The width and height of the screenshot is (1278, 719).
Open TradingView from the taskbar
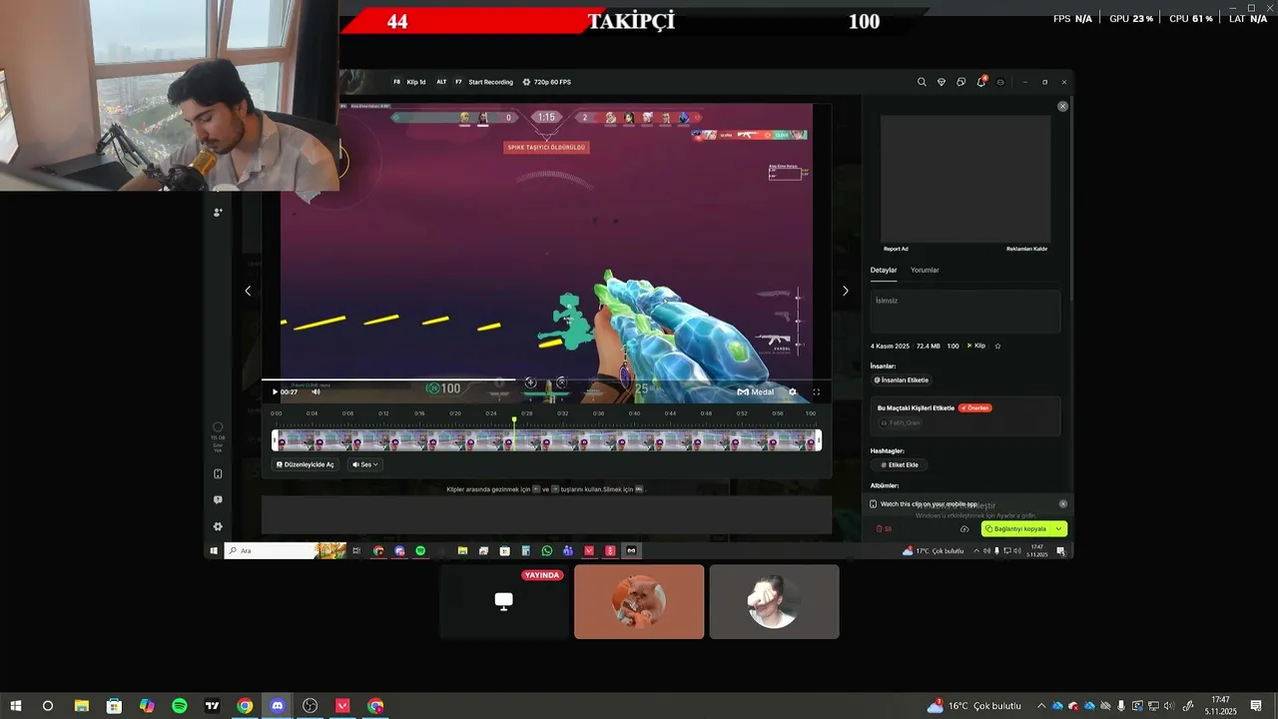tap(213, 706)
